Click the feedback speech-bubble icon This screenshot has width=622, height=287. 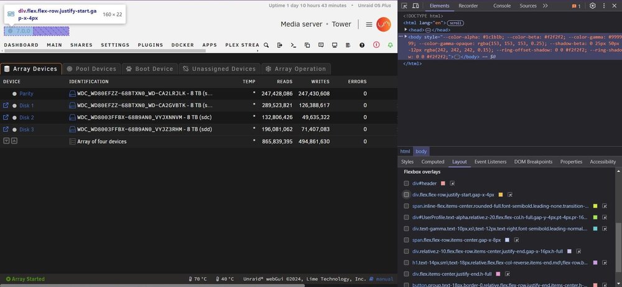[321, 45]
